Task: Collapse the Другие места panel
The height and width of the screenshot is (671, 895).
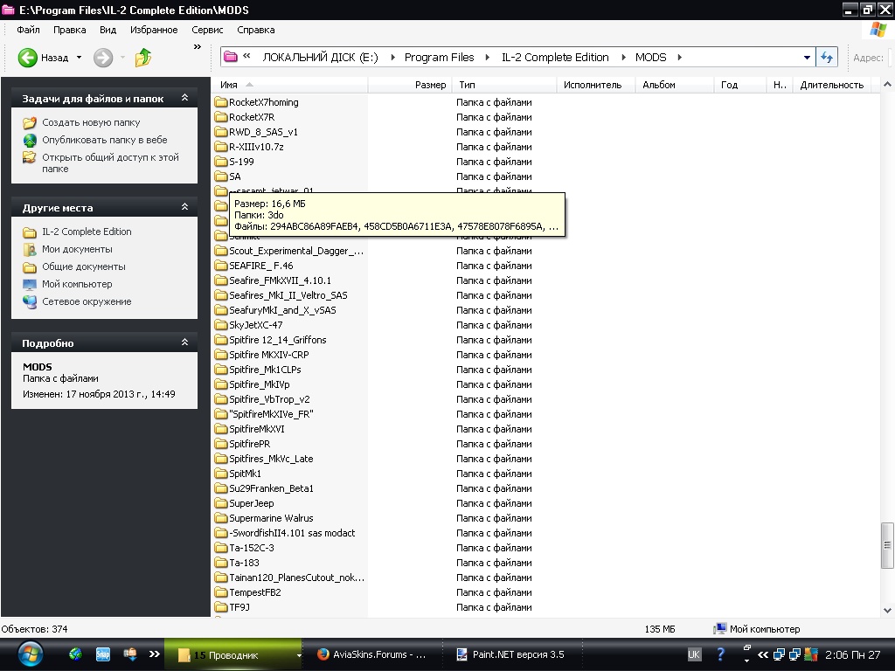Action: pyautogui.click(x=184, y=207)
